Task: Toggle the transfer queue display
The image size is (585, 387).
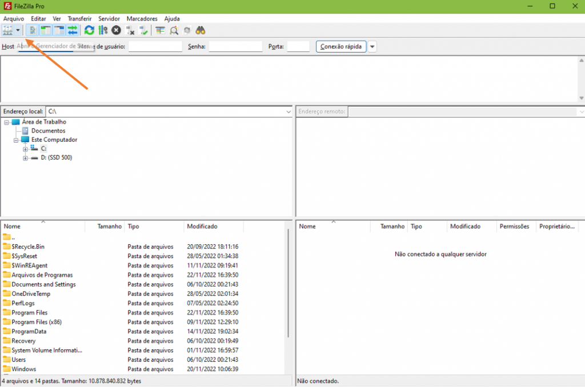Action: point(73,30)
